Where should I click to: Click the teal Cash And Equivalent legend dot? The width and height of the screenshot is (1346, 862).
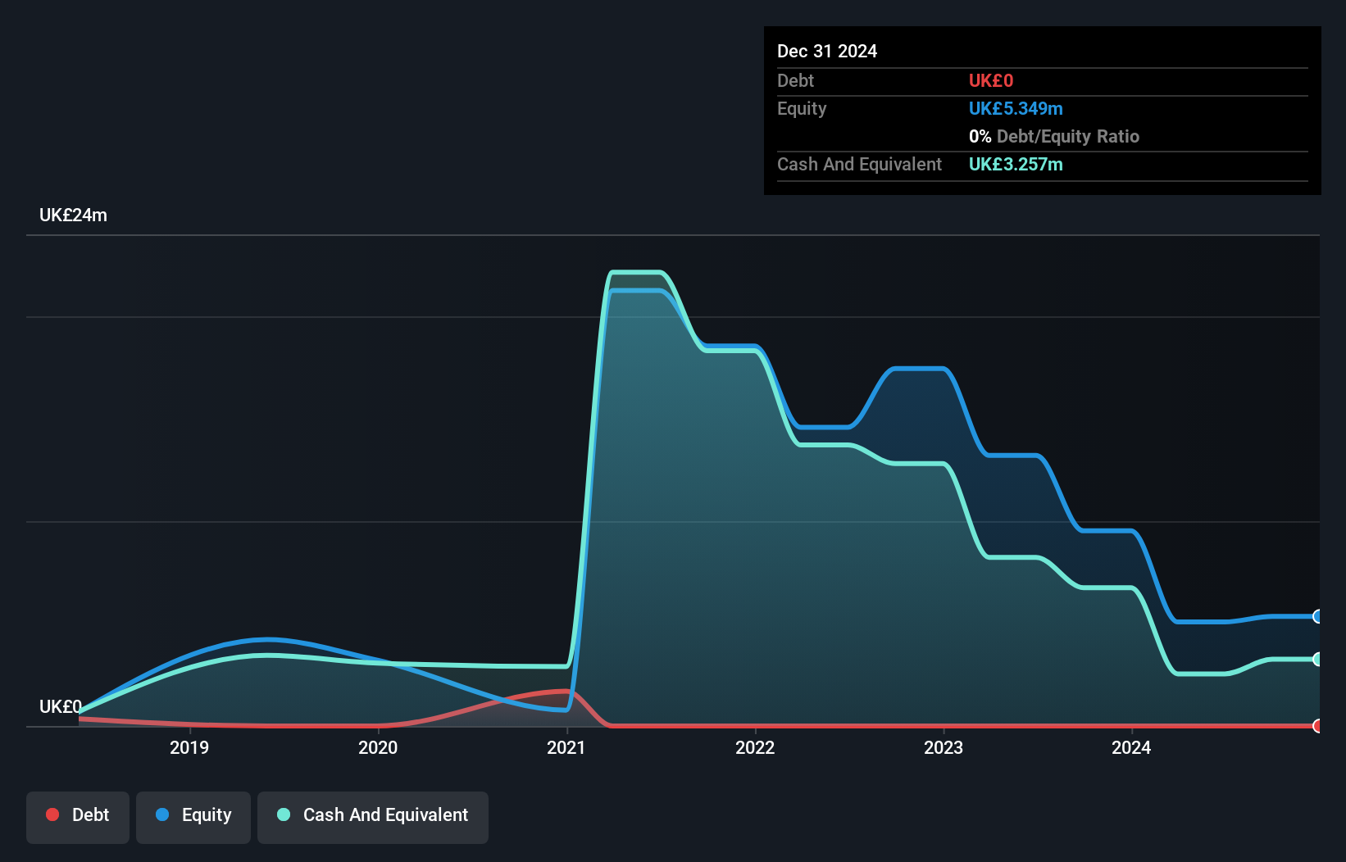click(284, 814)
